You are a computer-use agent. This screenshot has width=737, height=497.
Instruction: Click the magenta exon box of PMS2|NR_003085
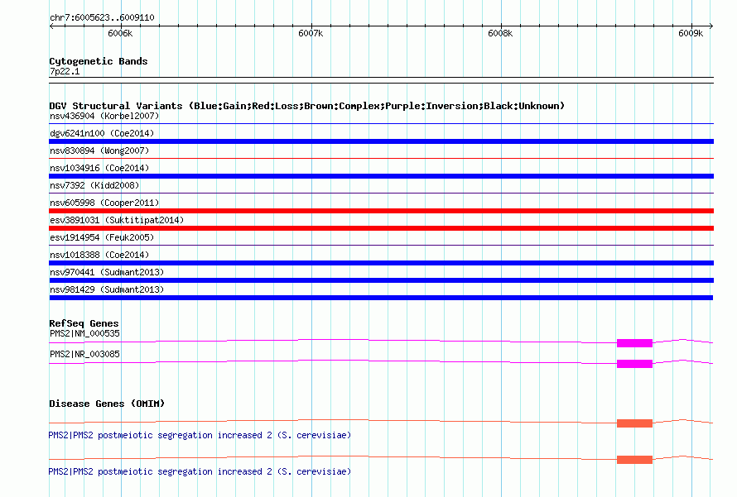634,364
